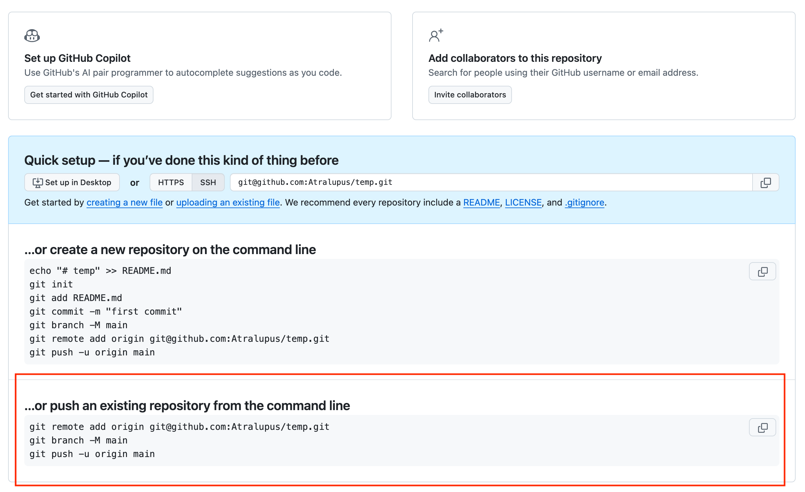805x492 pixels.
Task: Copy the create-new-repository command snippet
Action: coord(763,271)
